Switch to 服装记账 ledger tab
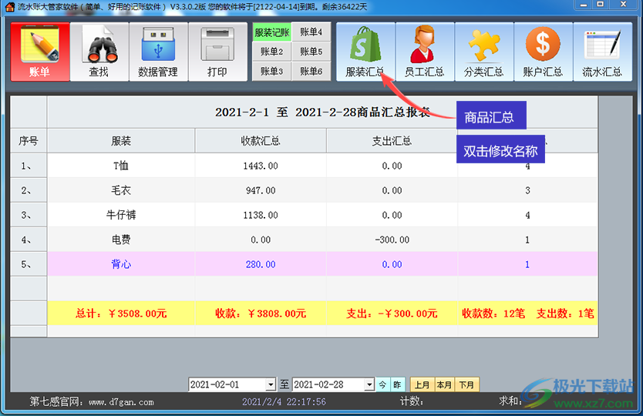 [x=272, y=32]
